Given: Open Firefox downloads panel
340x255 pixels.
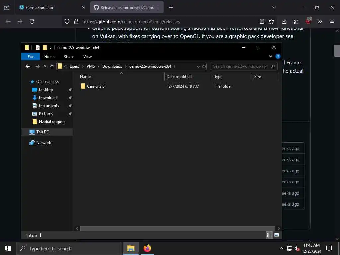Looking at the screenshot, I should (x=284, y=21).
